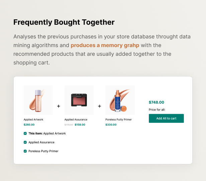
Task: Click the $748.00 total price
Action: point(157,102)
